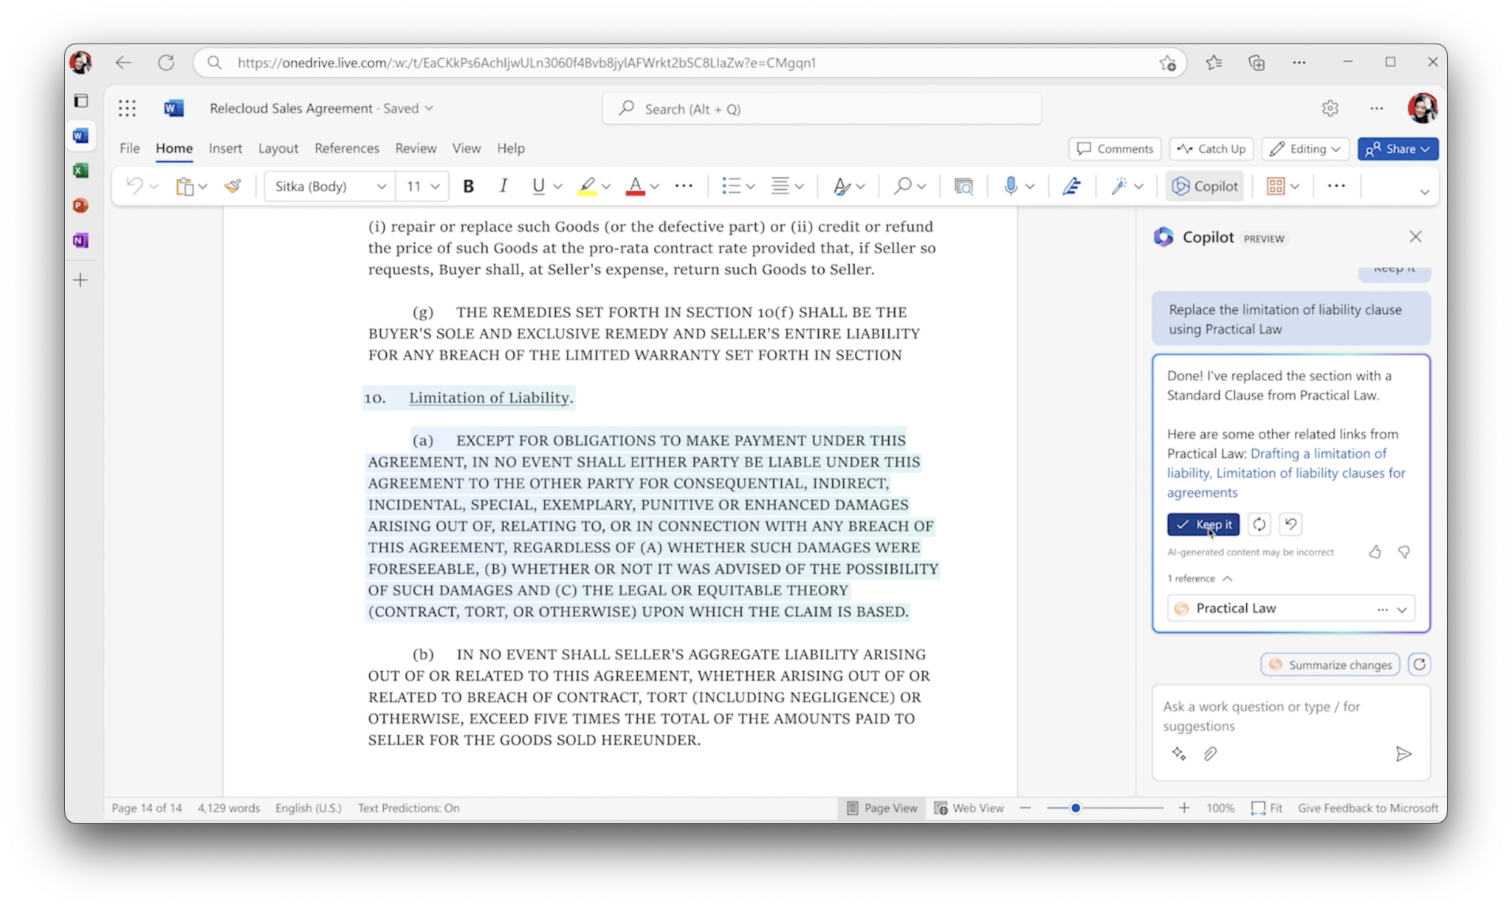Open the Editor pen tool
Viewport: 1512px width, 909px height.
(1072, 186)
